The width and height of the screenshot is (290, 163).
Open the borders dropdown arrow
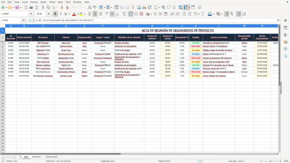[199, 14]
